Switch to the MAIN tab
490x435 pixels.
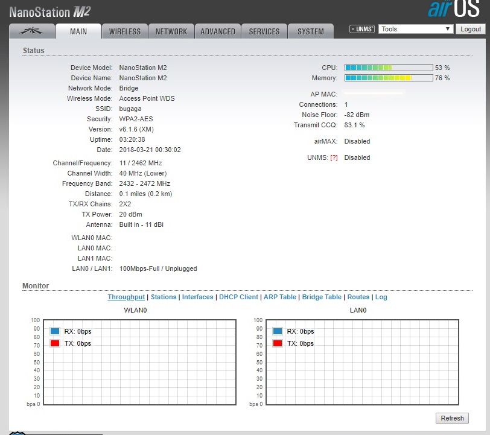coord(78,31)
